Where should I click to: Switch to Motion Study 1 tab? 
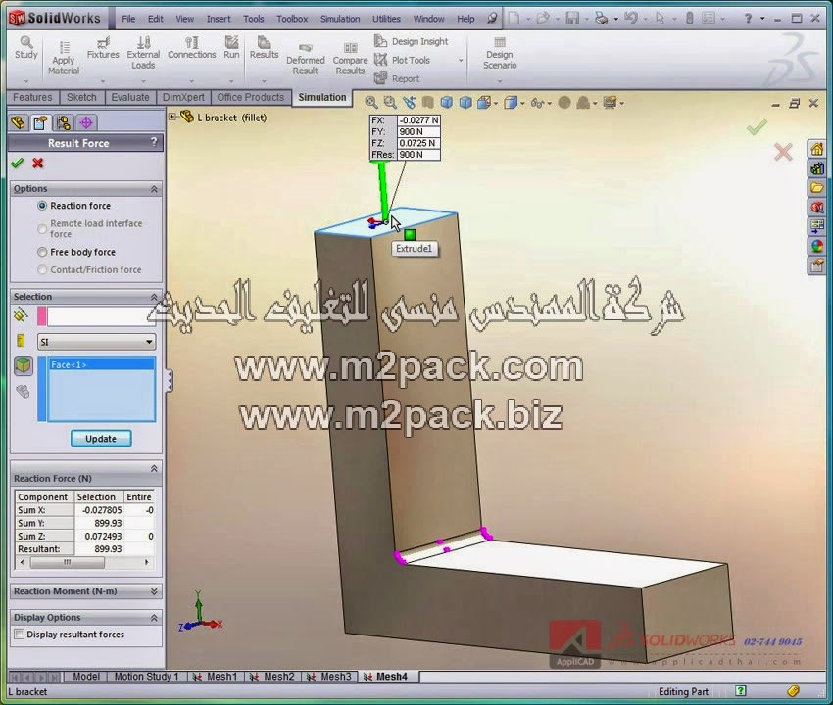pyautogui.click(x=147, y=677)
